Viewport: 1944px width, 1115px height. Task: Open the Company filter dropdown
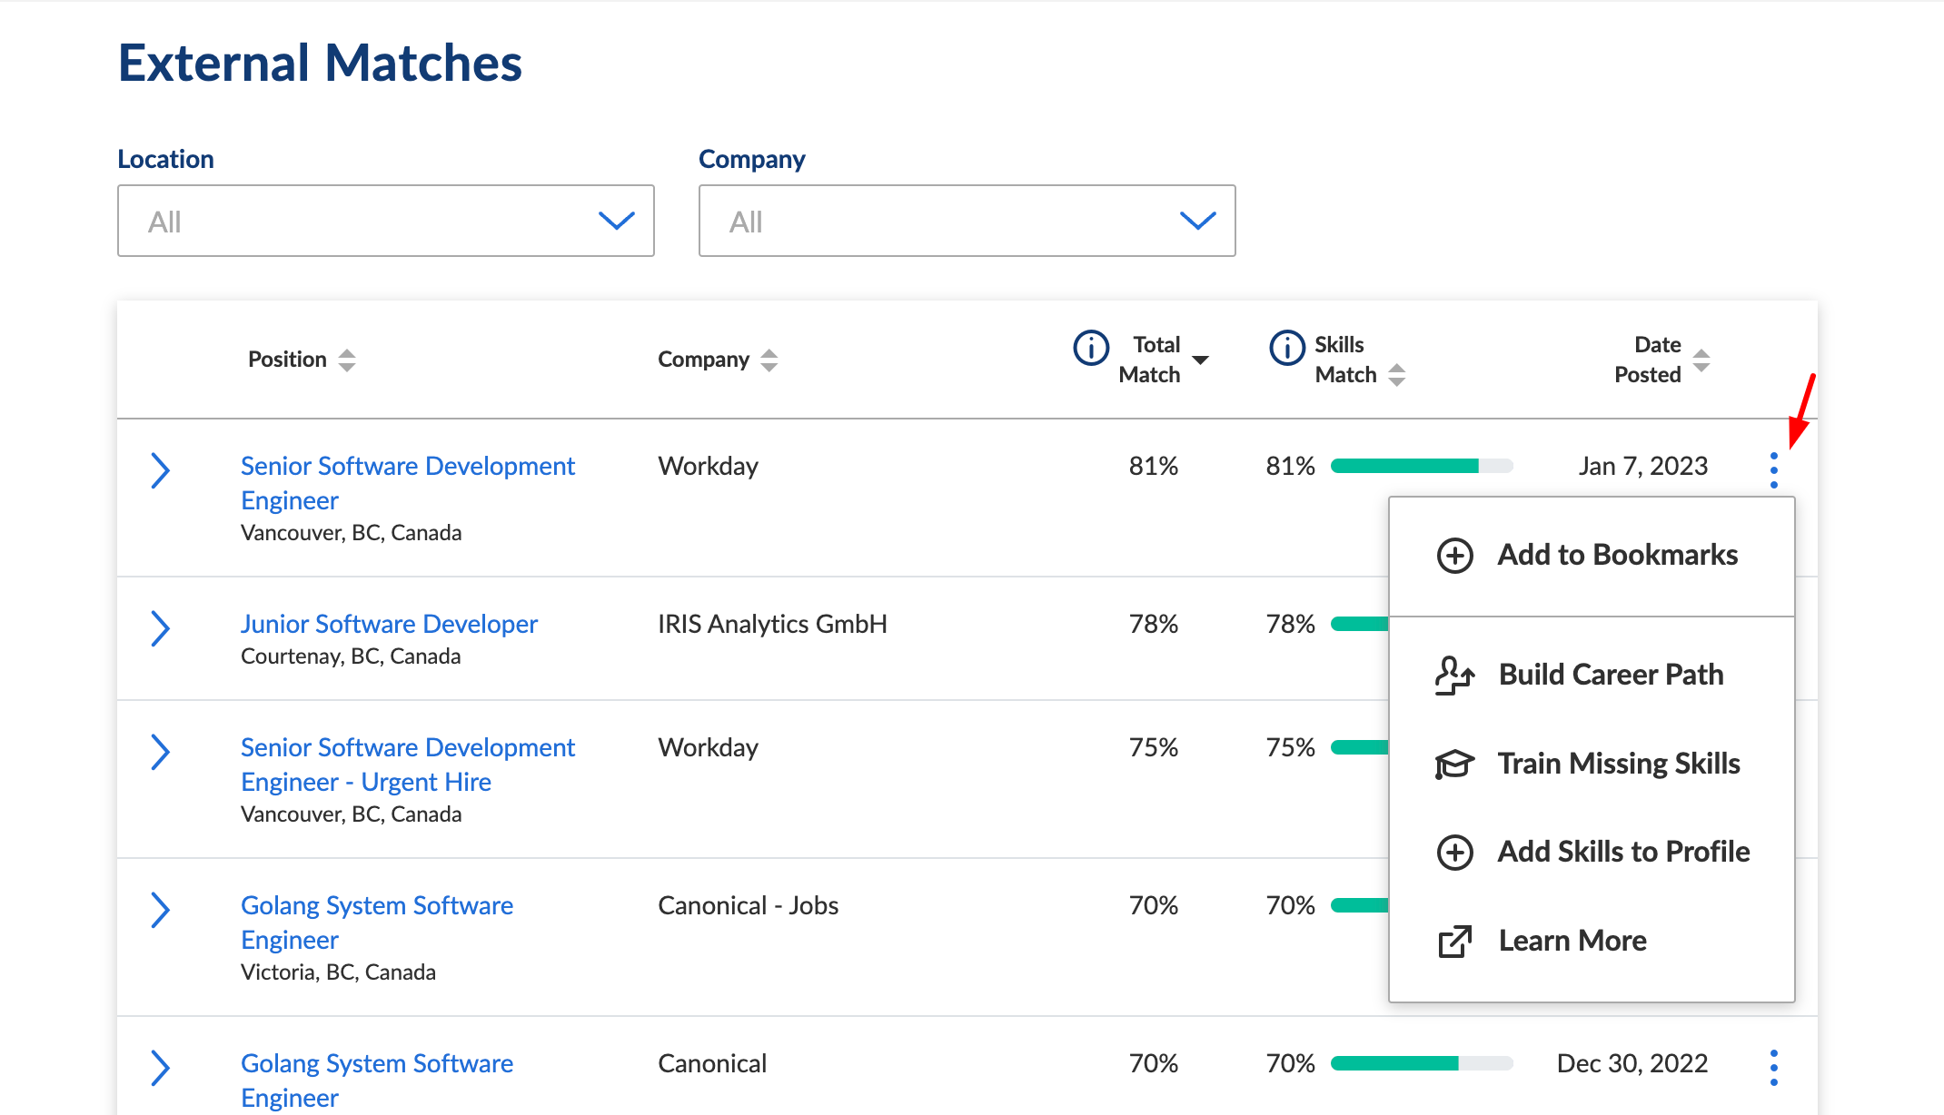[x=967, y=221]
